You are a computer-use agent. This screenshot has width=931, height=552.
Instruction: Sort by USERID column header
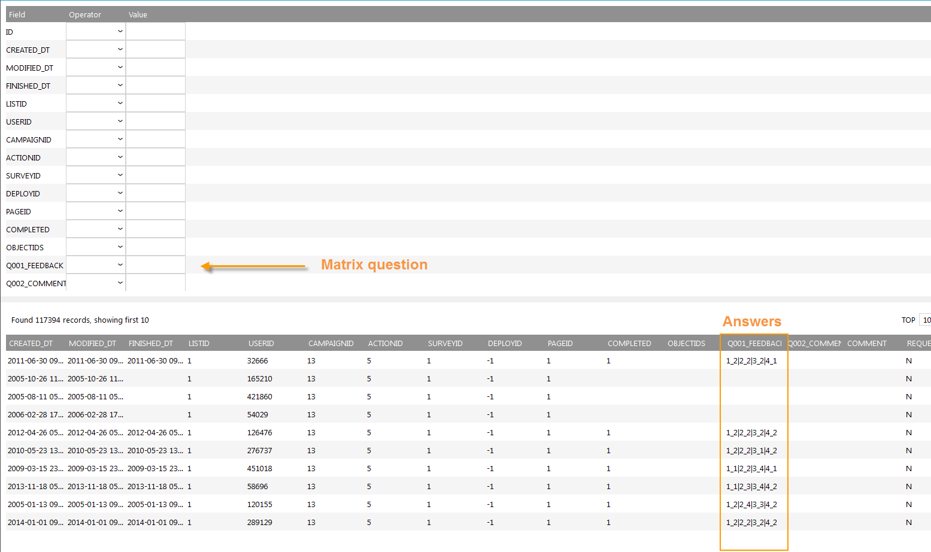pos(261,344)
